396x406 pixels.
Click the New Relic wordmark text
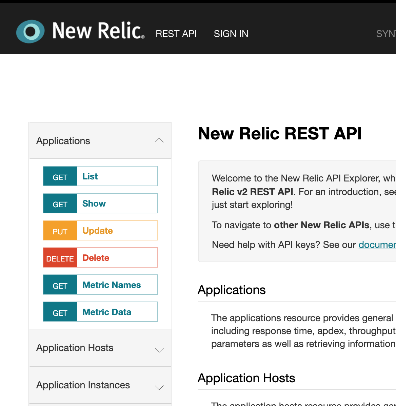[x=98, y=31]
